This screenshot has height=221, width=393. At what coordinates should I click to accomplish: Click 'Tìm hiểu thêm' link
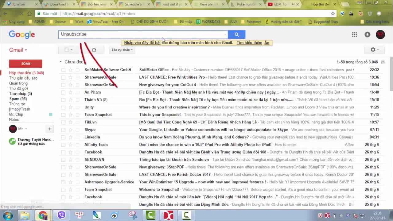point(249,43)
